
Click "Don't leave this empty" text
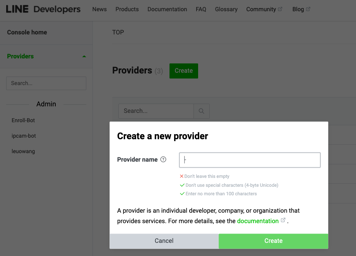click(207, 176)
